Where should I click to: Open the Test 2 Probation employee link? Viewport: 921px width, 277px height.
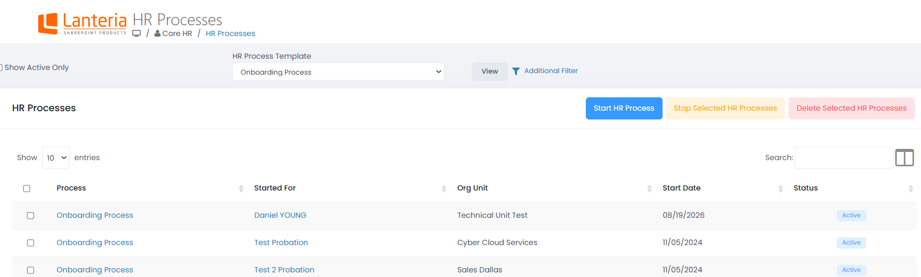[x=284, y=270]
